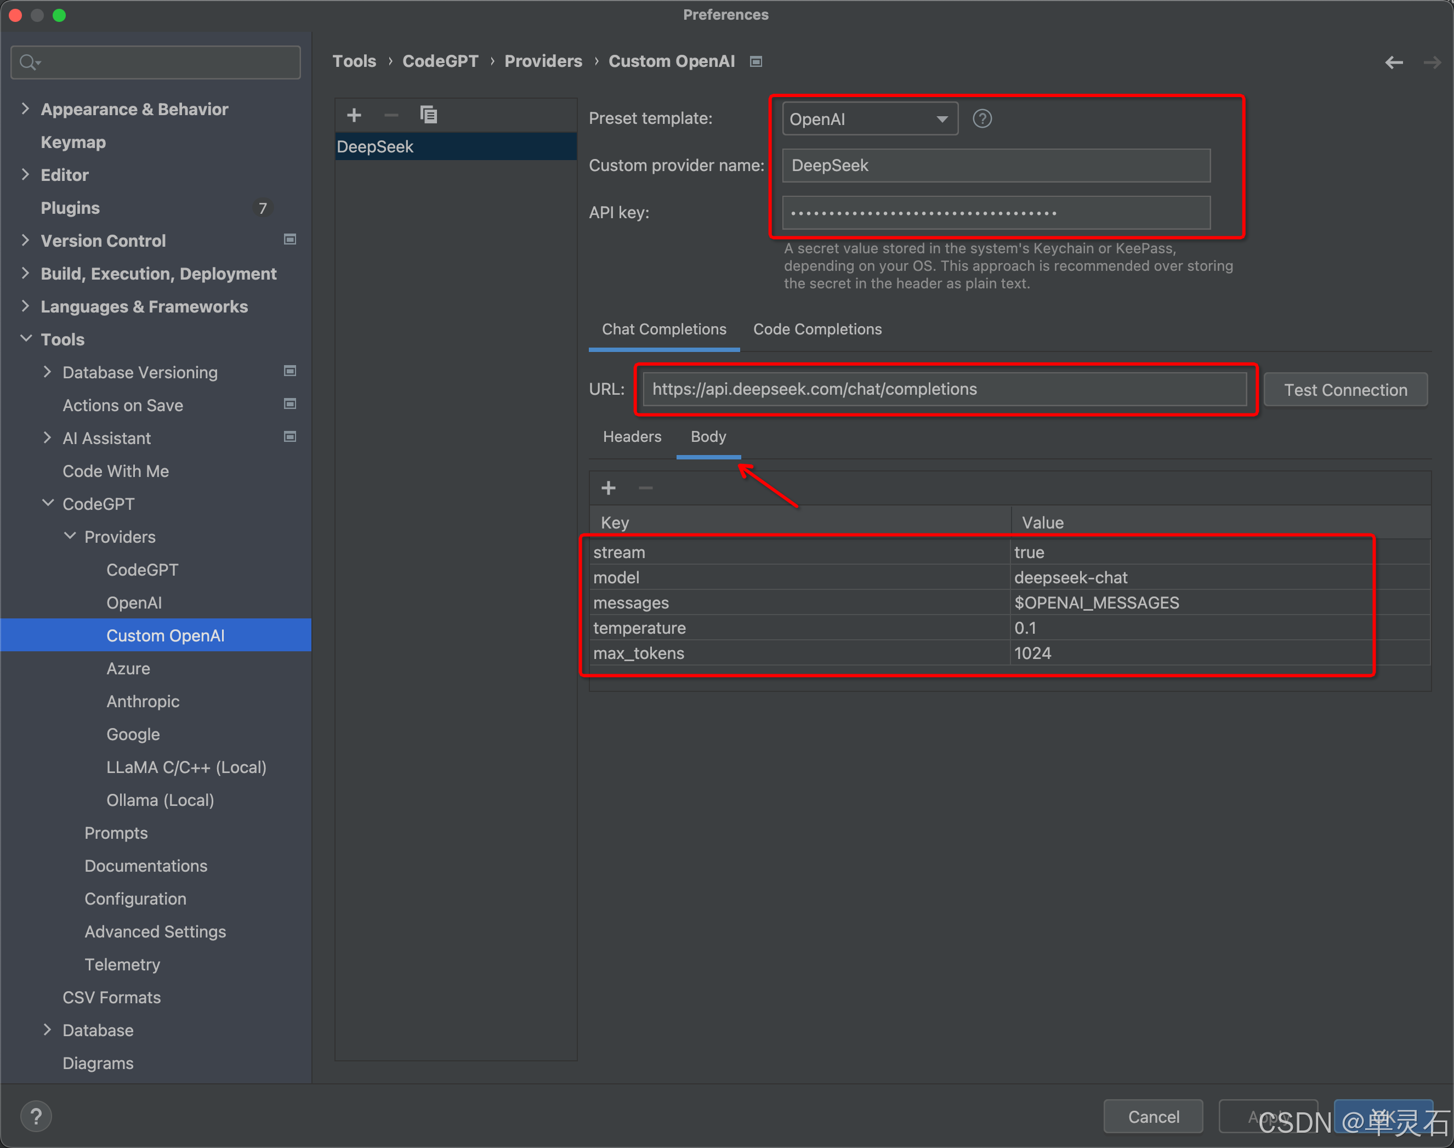Select Anthropic provider in the tree
This screenshot has width=1454, height=1148.
143,701
